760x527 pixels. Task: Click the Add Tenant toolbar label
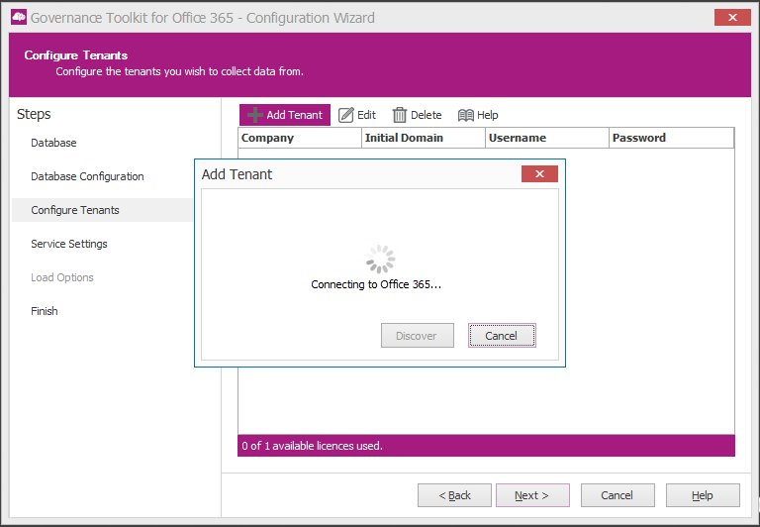(x=294, y=115)
